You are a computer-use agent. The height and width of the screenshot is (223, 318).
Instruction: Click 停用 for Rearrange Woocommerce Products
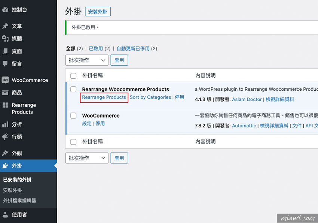180,97
